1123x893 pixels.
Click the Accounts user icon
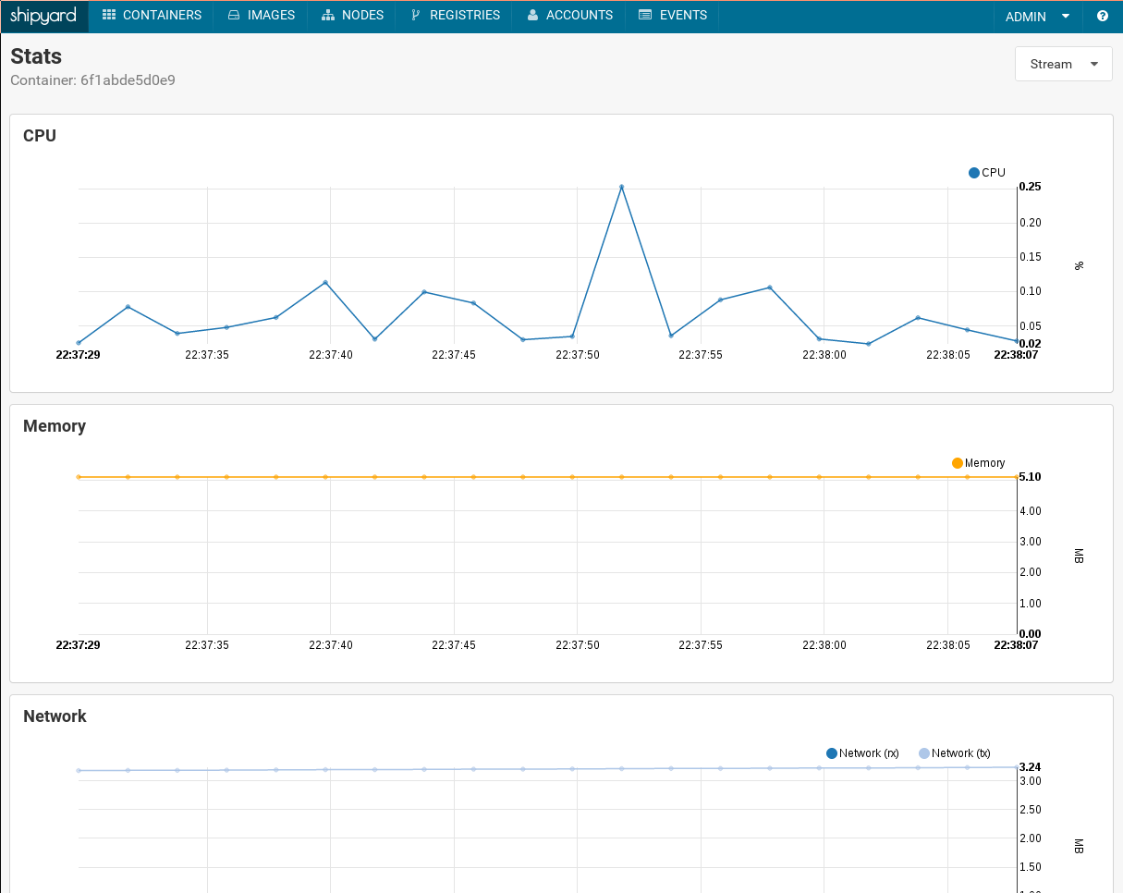pyautogui.click(x=532, y=16)
